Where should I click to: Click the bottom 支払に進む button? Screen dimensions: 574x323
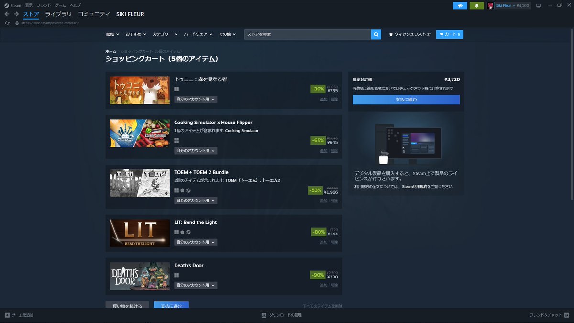(171, 305)
